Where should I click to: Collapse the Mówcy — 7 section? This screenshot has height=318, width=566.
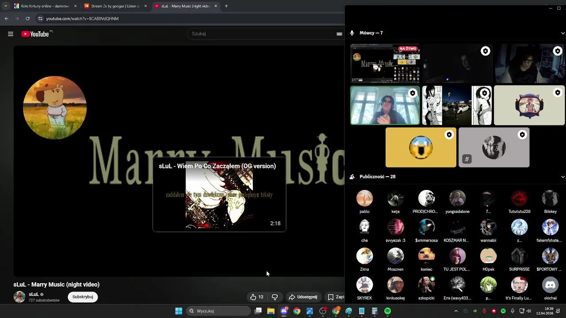(562, 33)
